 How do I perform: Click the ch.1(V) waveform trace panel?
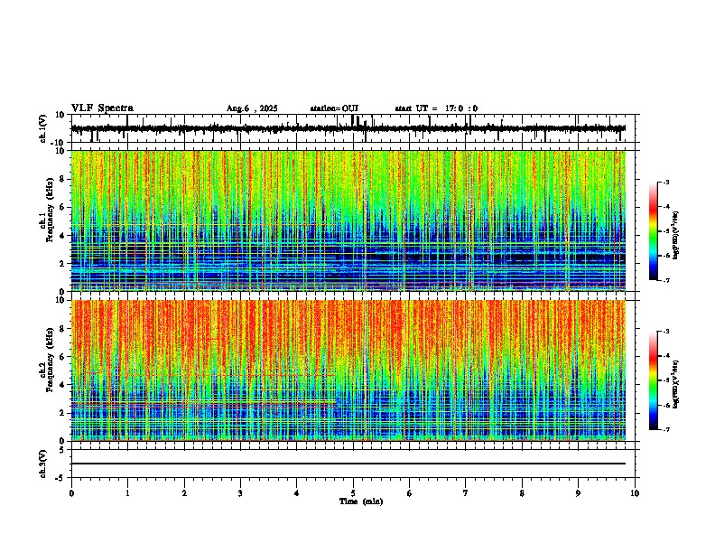(353, 128)
